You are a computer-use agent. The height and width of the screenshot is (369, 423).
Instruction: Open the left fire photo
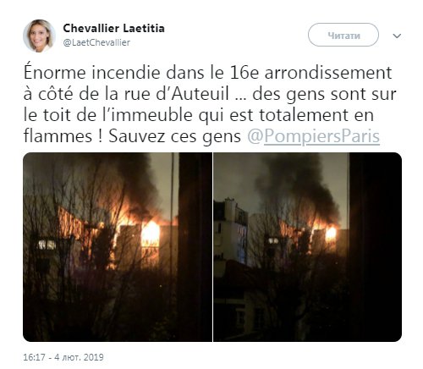(x=118, y=247)
